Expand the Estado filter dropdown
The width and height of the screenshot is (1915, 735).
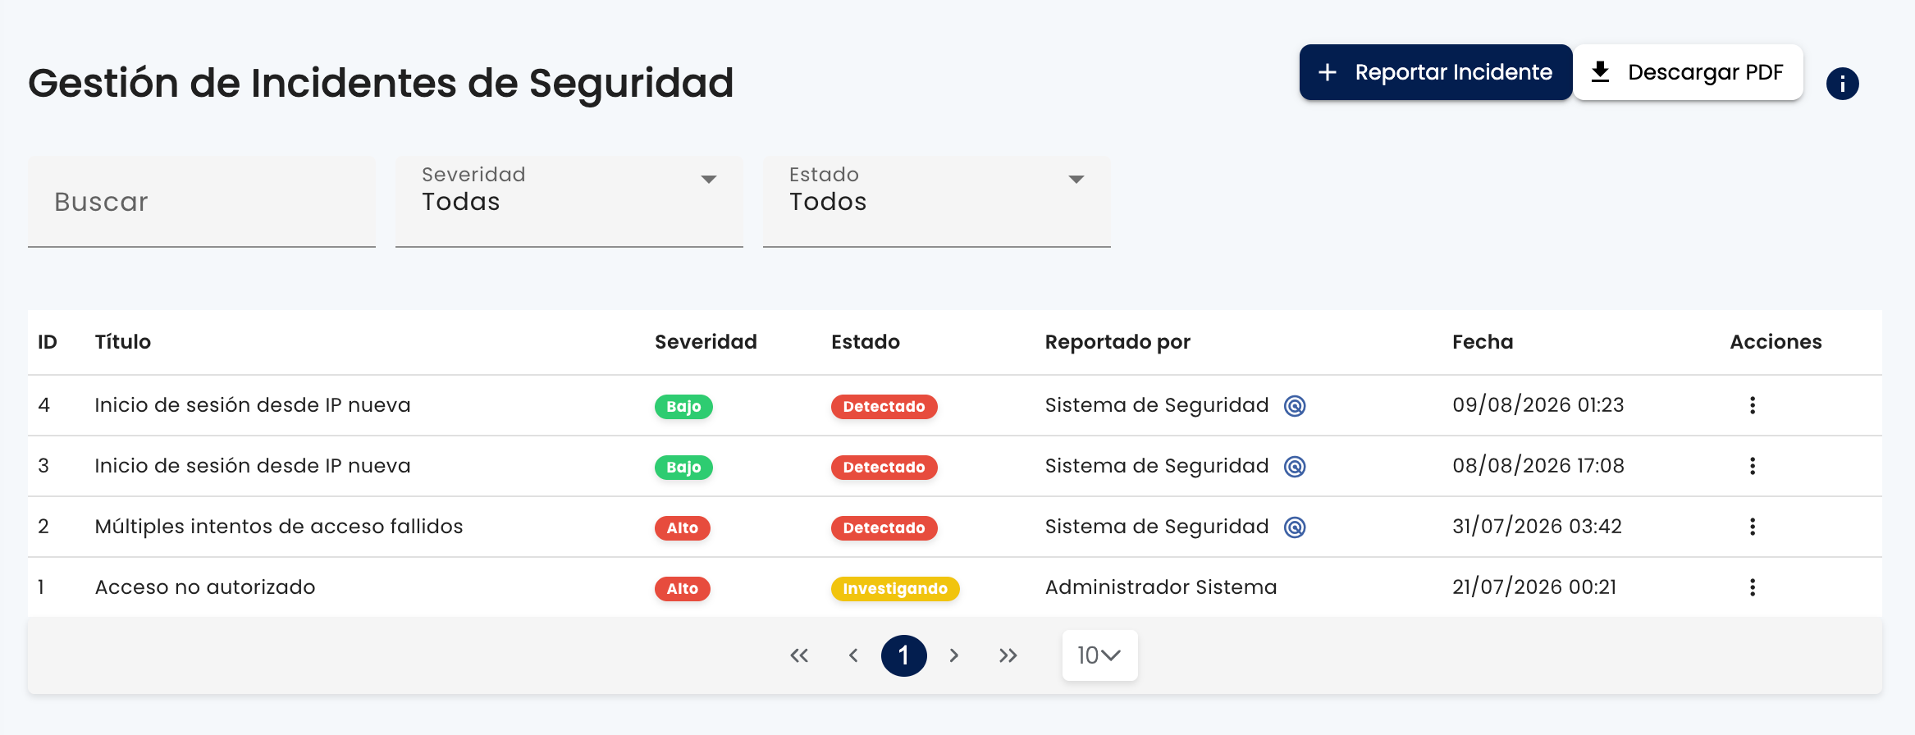tap(937, 202)
